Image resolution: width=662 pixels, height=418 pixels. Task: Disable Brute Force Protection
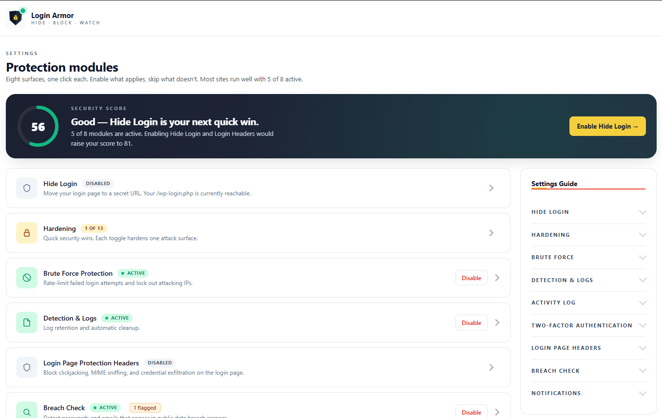click(x=471, y=277)
